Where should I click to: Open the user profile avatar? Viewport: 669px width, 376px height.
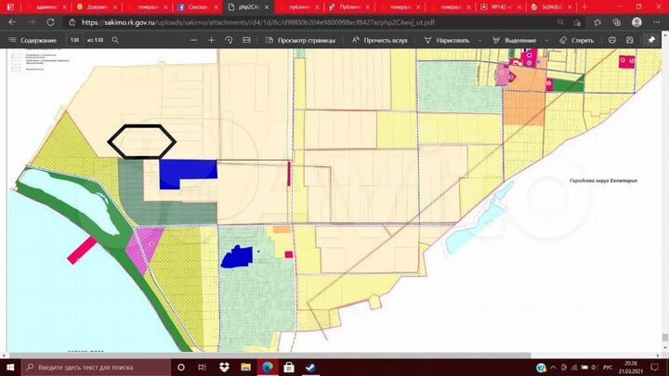[x=636, y=22]
